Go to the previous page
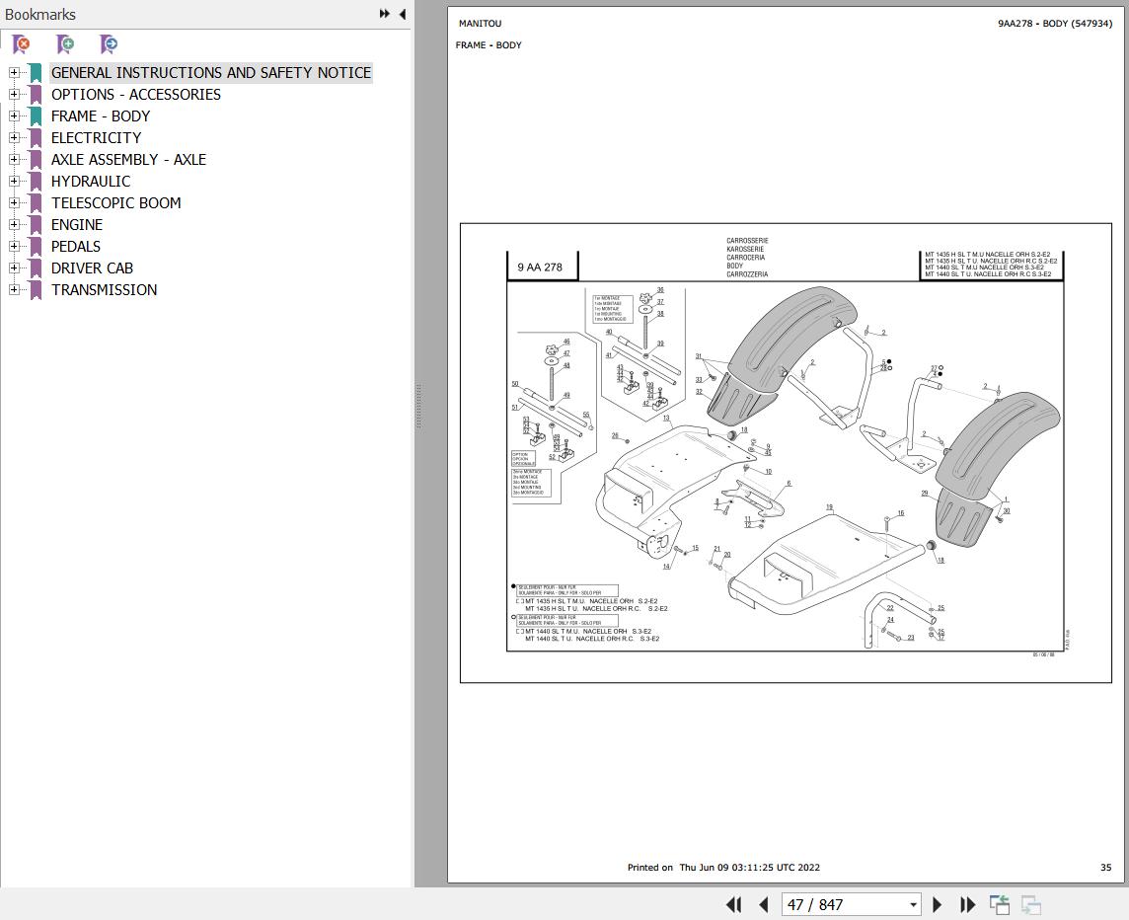Screen dimensions: 1129x920 pos(764,904)
